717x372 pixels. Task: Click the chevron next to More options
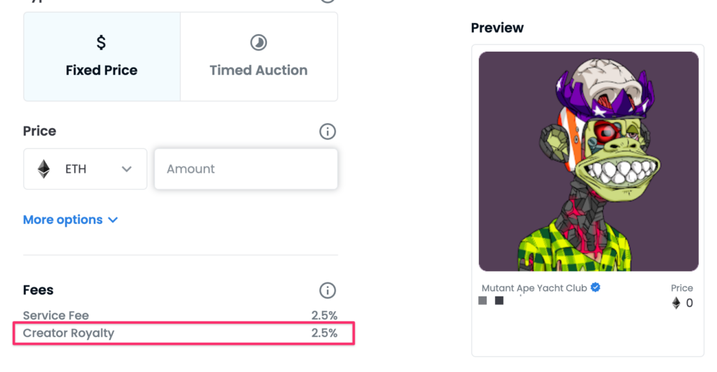click(x=113, y=220)
